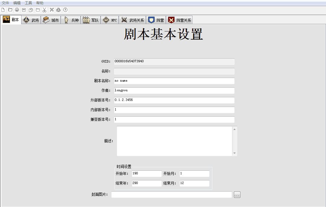Open the 阵营关系 tab
326x207 pixels.
point(179,20)
